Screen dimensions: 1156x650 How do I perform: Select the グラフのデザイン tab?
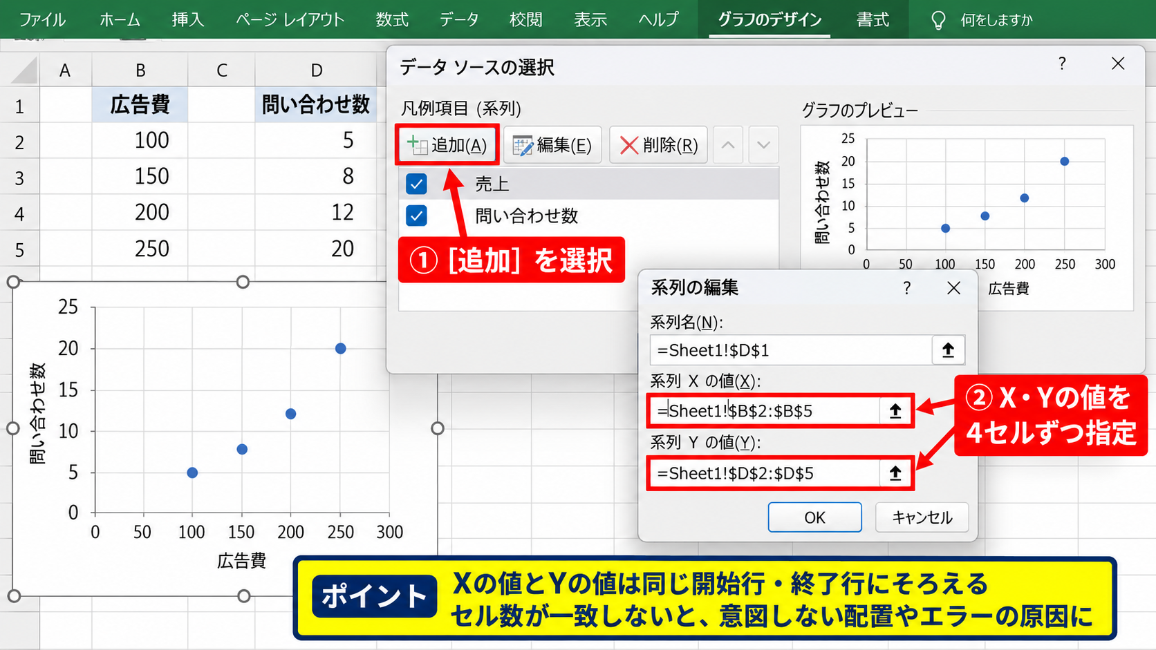click(x=770, y=19)
